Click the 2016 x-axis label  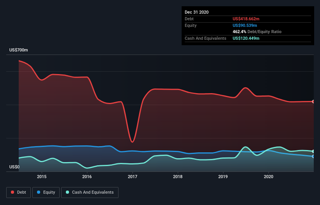(87, 177)
